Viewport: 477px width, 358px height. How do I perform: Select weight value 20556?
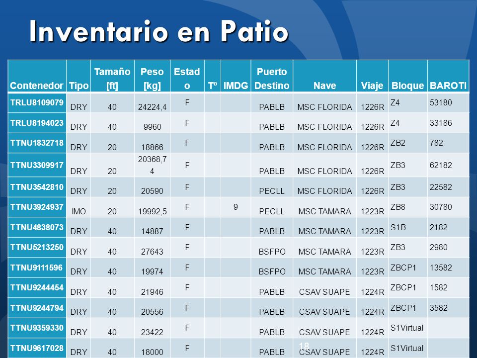152,312
